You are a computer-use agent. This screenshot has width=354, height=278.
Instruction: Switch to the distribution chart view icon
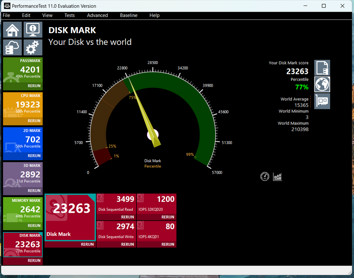click(x=277, y=176)
